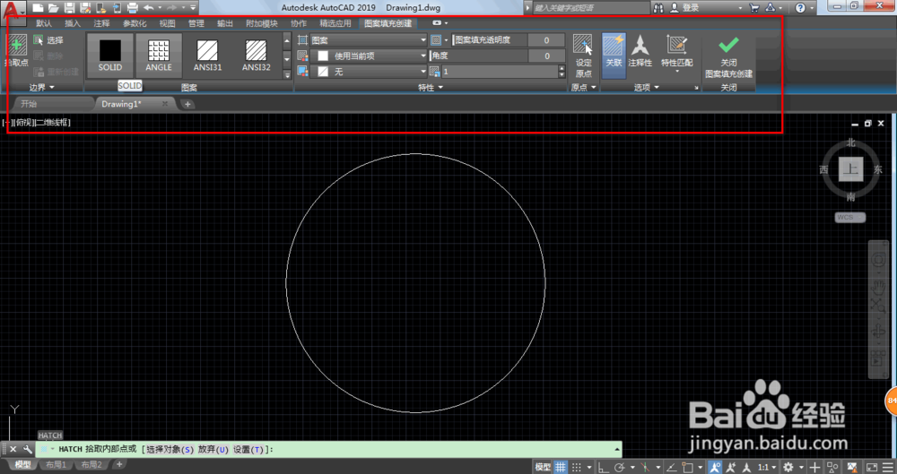Click the 选择对象(S) command option

[170, 450]
